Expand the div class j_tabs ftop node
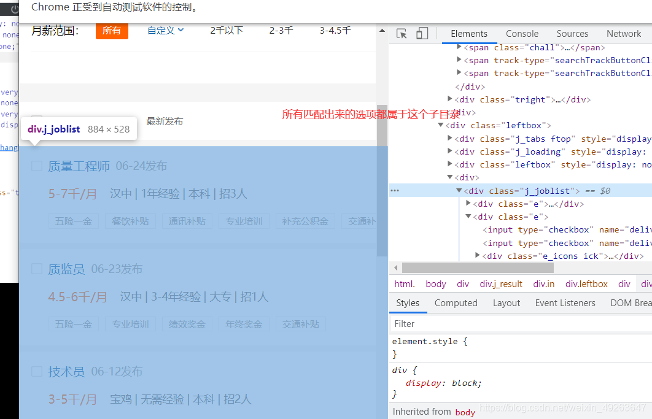This screenshot has width=652, height=419. [x=450, y=138]
